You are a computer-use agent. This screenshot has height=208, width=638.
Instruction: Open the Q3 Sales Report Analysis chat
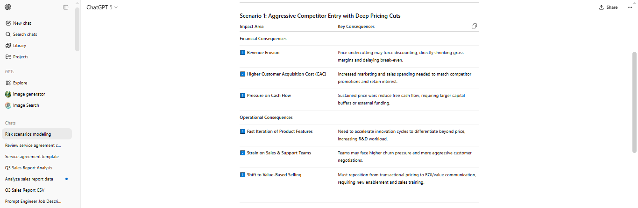28,168
